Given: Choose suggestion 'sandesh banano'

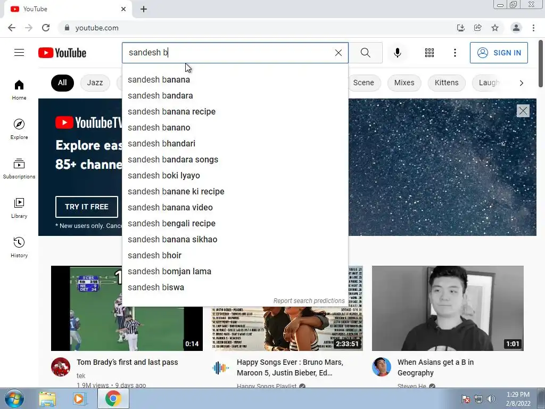Looking at the screenshot, I should pos(235,128).
